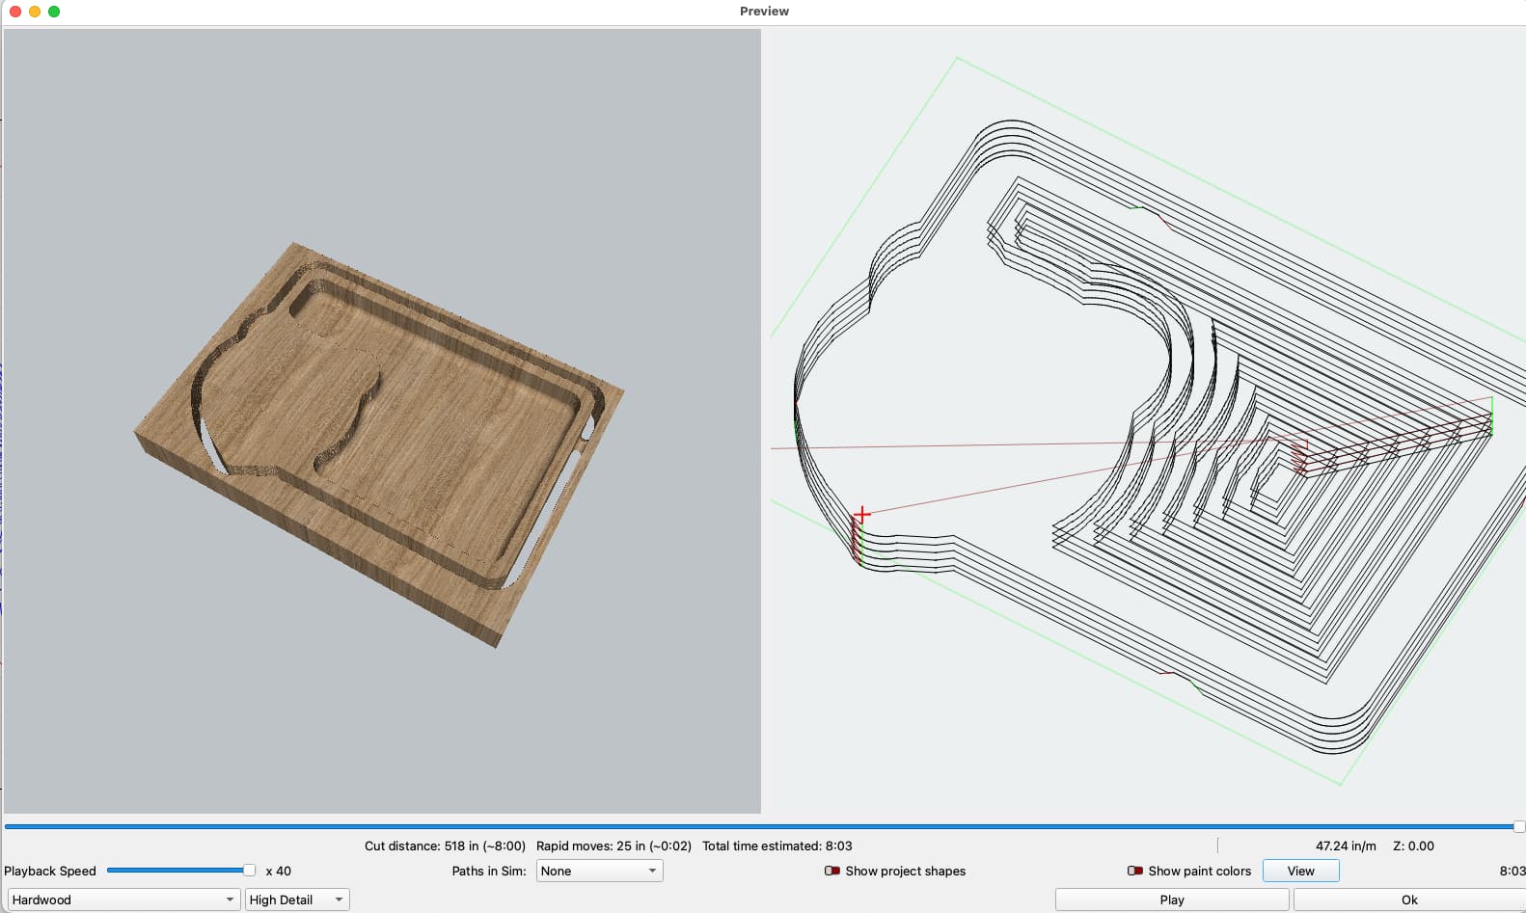
Task: Open the Paths in Sim dropdown
Action: pyautogui.click(x=599, y=871)
